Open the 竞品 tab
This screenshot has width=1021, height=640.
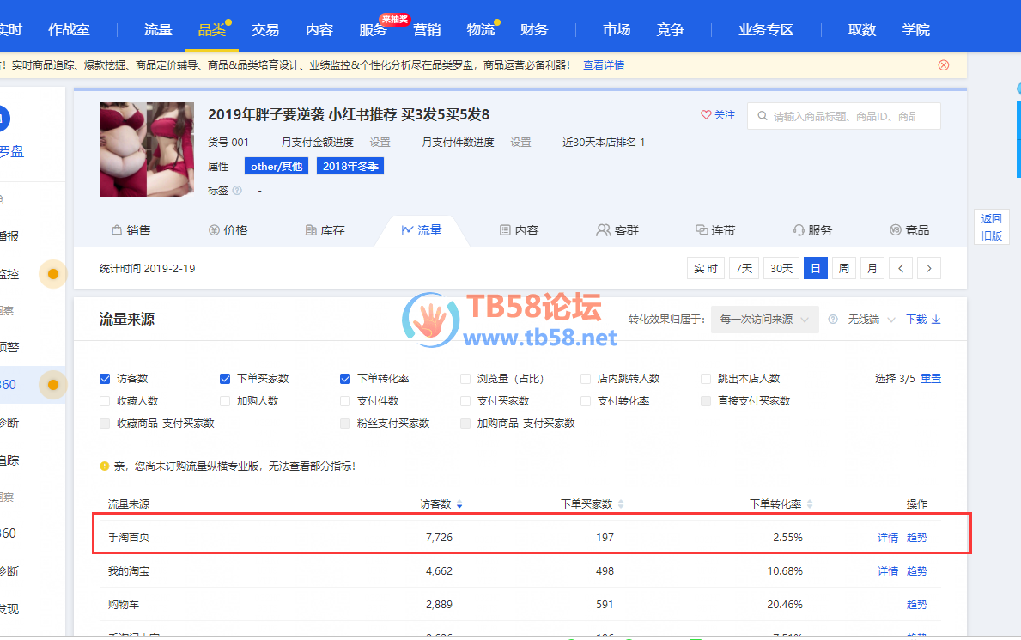point(909,230)
